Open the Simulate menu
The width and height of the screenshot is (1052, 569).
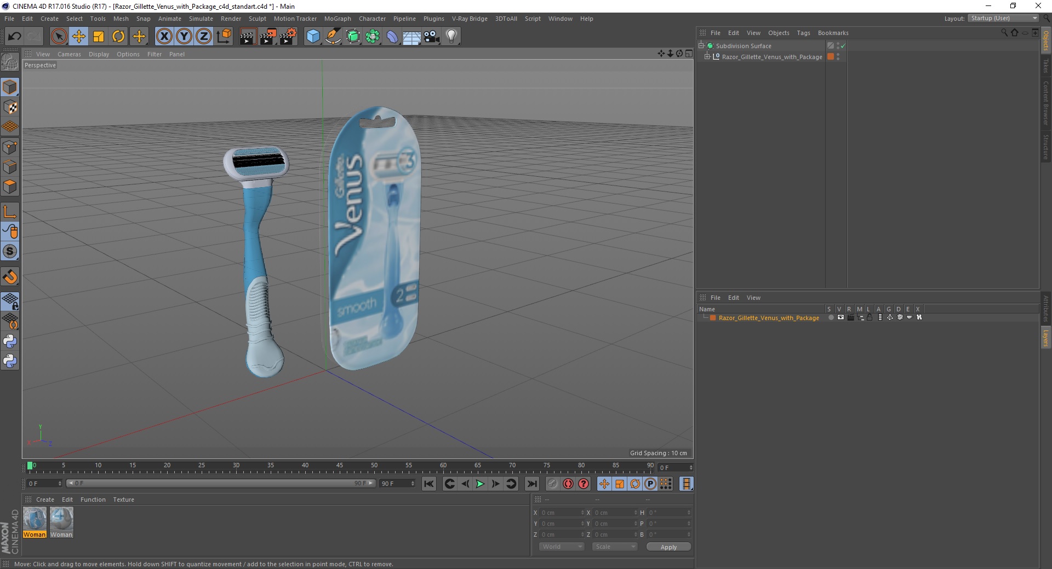coord(201,19)
